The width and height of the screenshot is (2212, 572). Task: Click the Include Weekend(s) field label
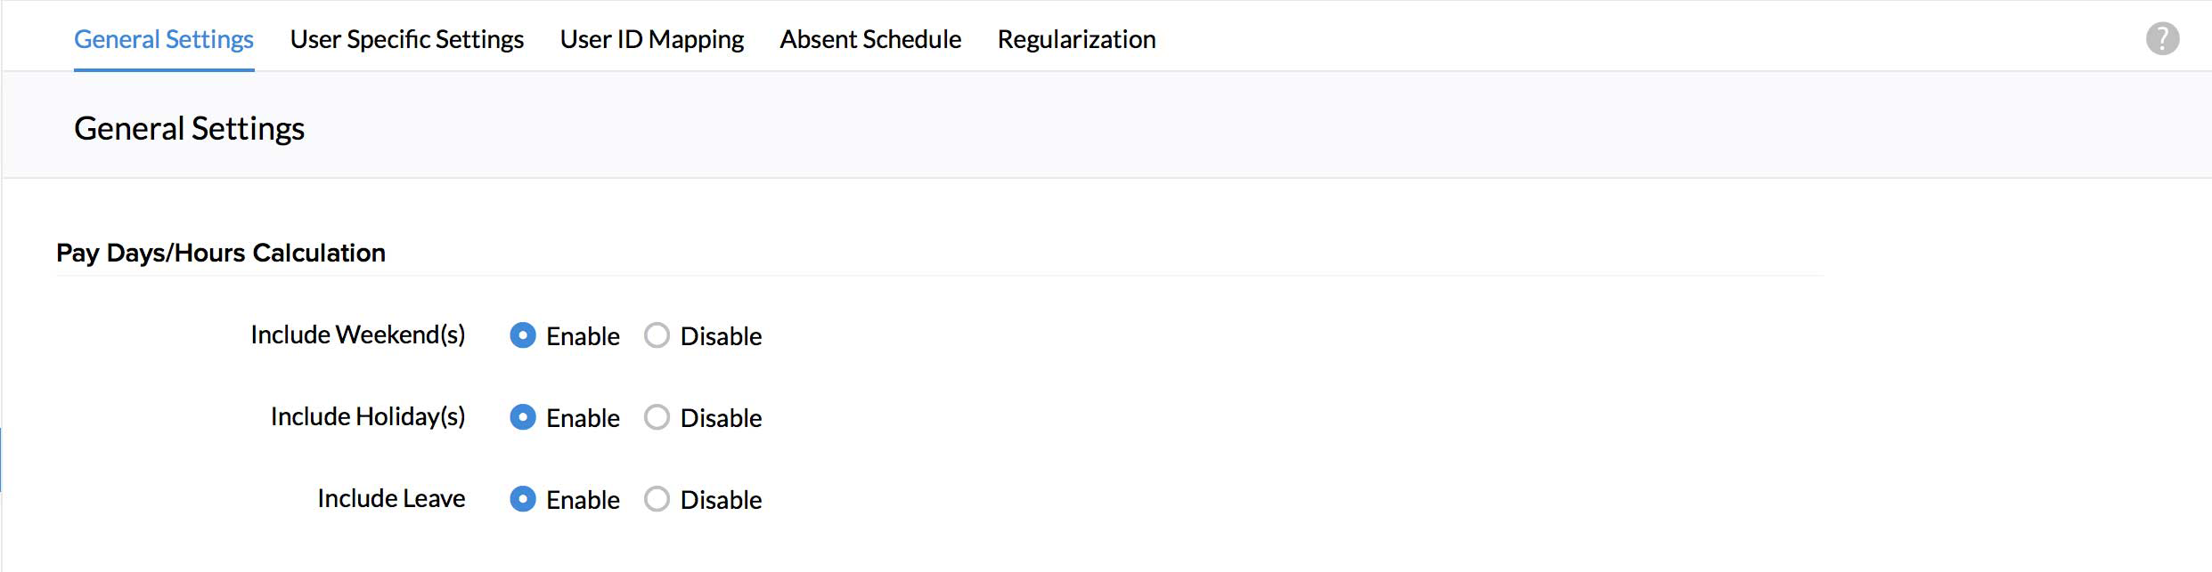(x=357, y=334)
